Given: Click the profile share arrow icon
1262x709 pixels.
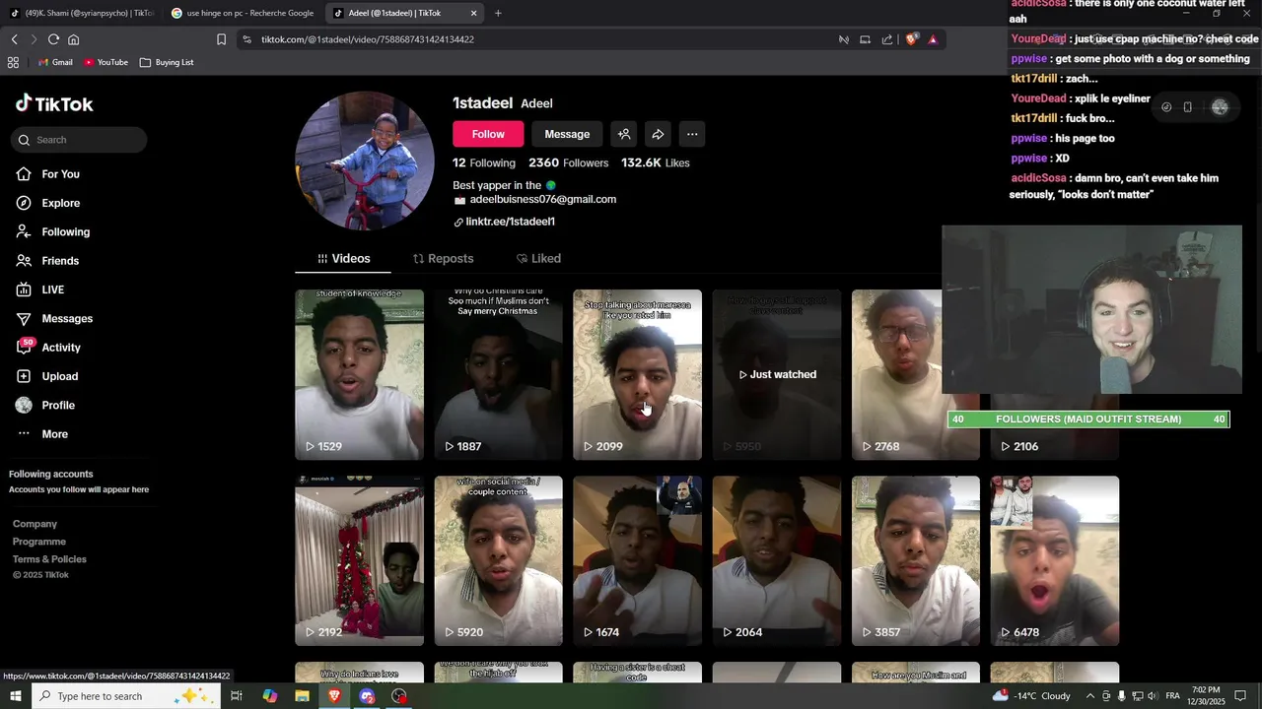Looking at the screenshot, I should coord(658,134).
